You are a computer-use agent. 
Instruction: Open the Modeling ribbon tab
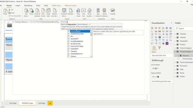[x=28, y=5]
